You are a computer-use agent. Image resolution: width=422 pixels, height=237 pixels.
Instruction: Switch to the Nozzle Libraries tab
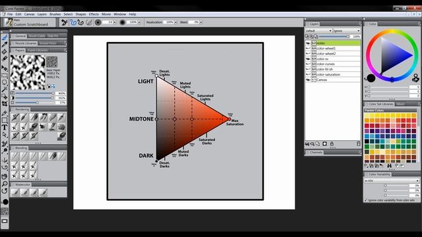tap(25, 43)
